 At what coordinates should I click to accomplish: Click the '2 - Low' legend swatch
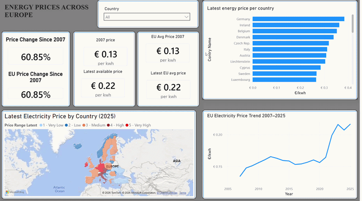[66, 125]
